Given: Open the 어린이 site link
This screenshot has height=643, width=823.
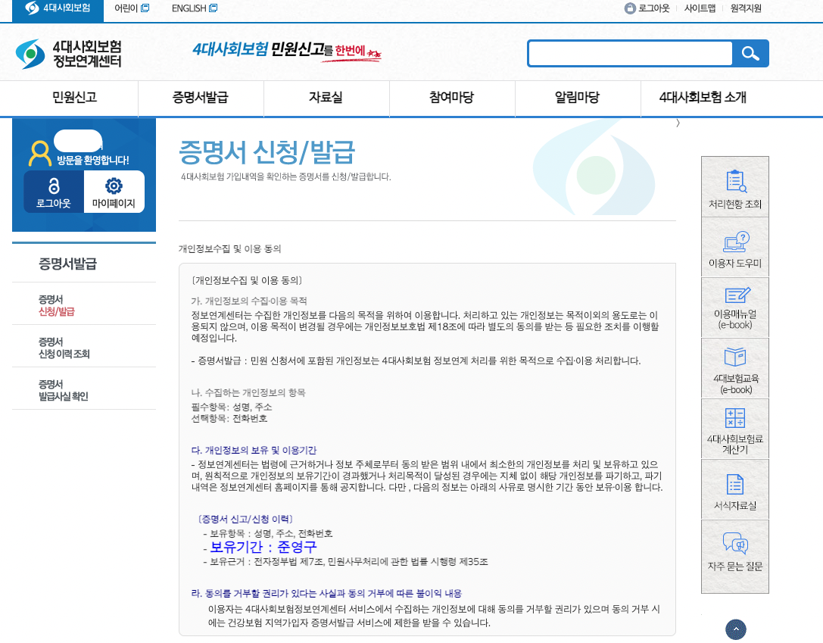Looking at the screenshot, I should (x=132, y=8).
